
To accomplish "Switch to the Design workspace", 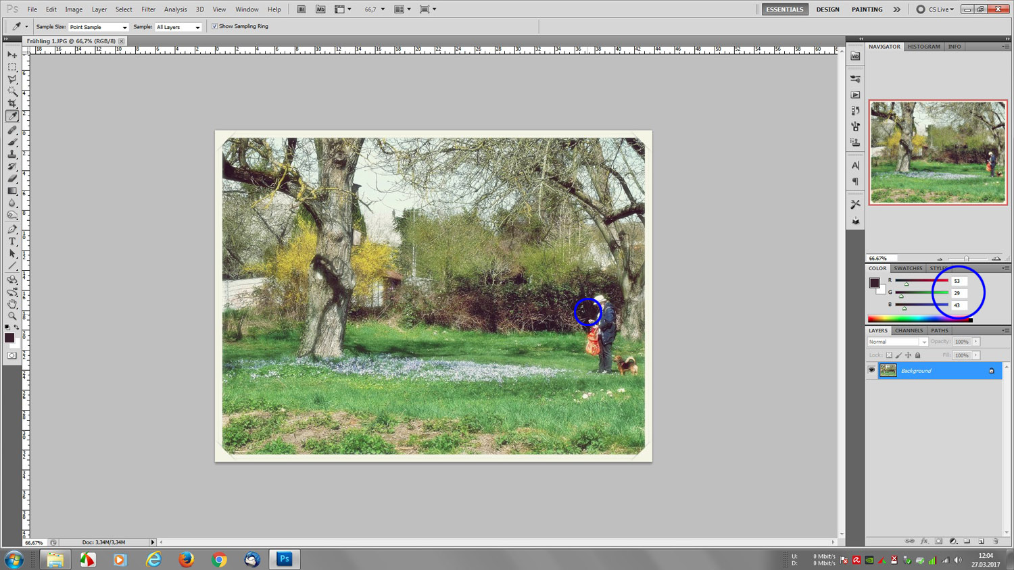I will (x=827, y=9).
